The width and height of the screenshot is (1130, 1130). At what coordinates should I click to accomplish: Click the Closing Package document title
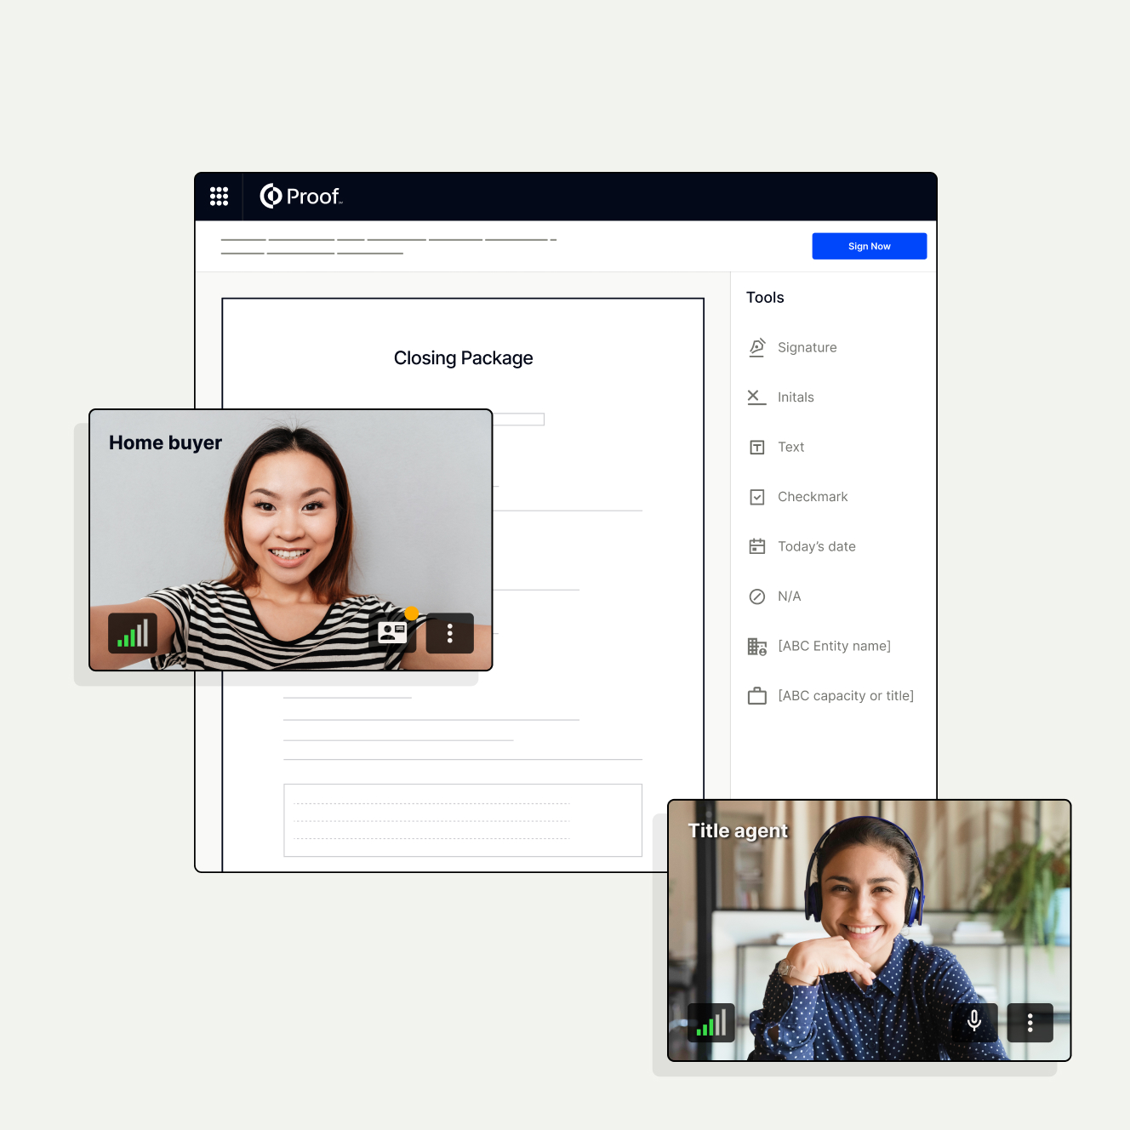tap(463, 358)
